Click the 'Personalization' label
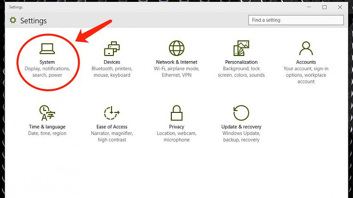Screen dimensions: 353x198 (241, 62)
